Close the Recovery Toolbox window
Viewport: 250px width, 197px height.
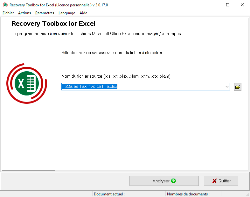[242, 5]
